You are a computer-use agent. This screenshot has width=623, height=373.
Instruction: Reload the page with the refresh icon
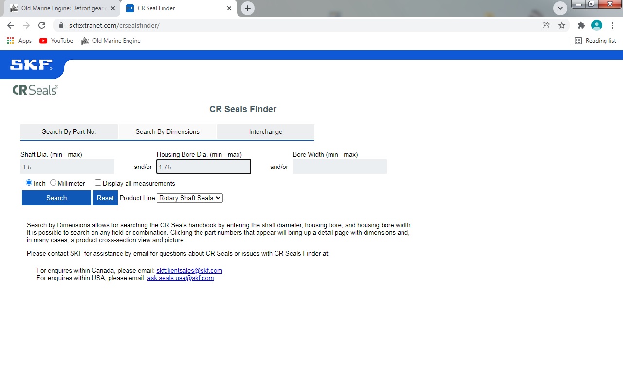[x=42, y=25]
